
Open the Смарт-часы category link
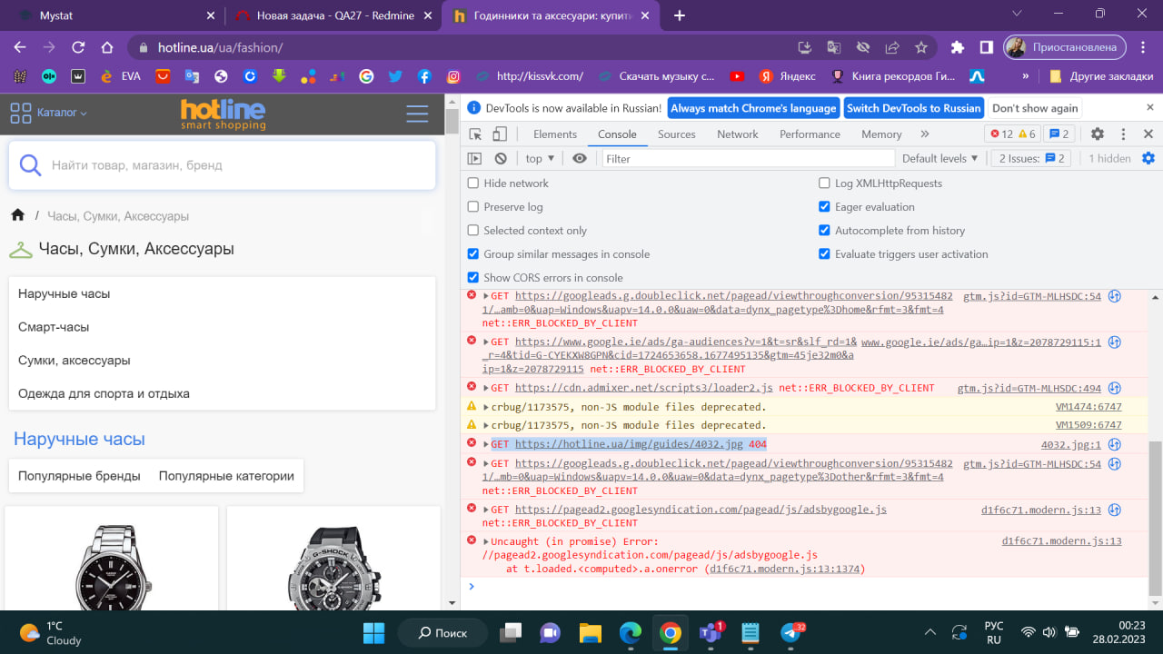(54, 327)
